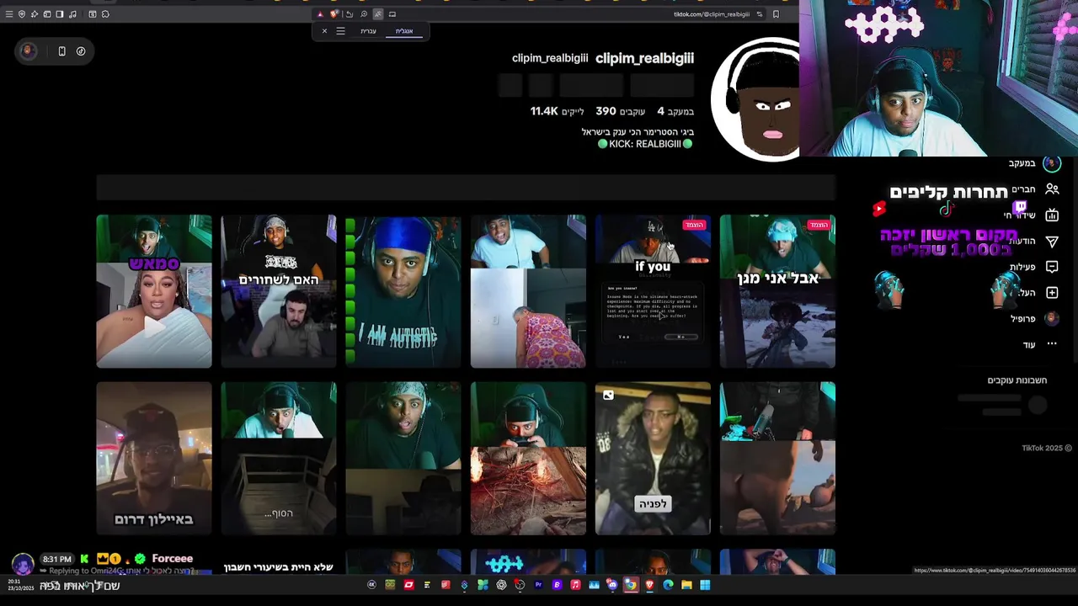The width and height of the screenshot is (1078, 606).
Task: Click the clipim_realbigiii profile avatar
Action: point(755,99)
